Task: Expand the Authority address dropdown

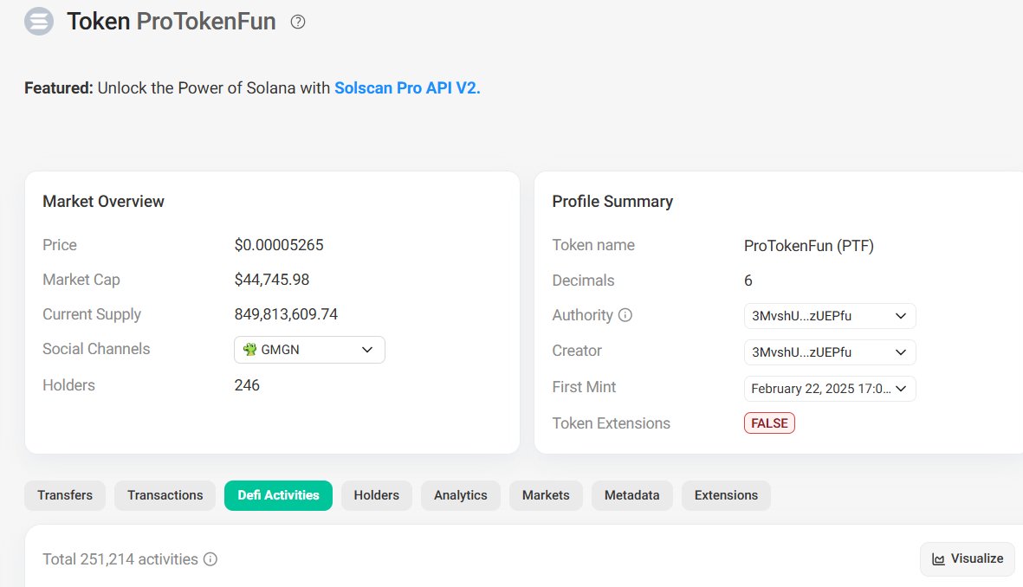Action: click(x=830, y=316)
